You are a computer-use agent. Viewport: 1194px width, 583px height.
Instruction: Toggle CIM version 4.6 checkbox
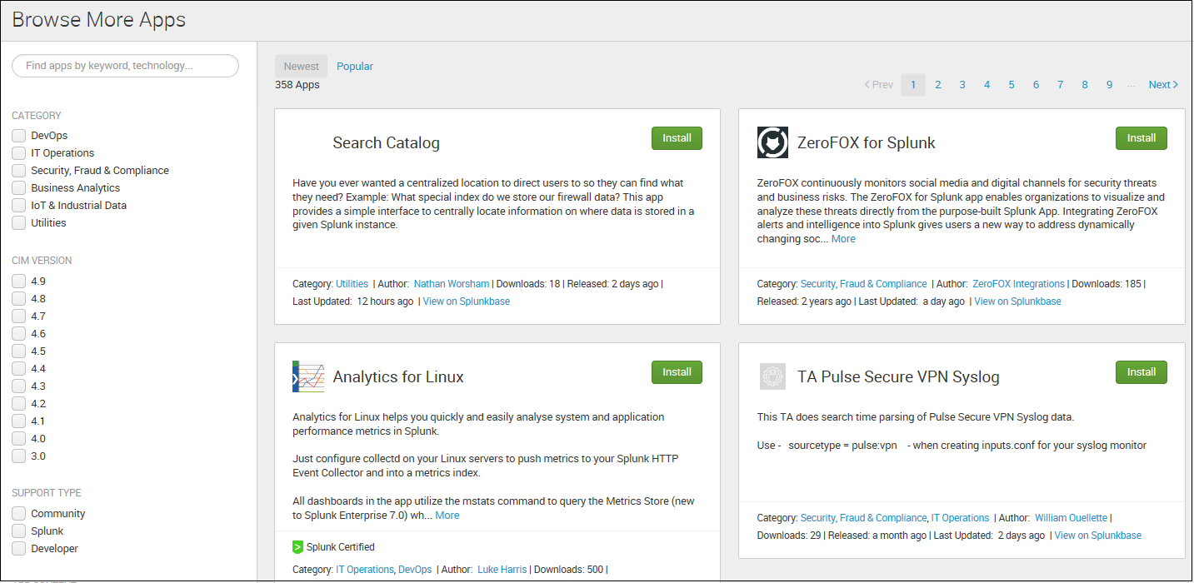tap(18, 334)
